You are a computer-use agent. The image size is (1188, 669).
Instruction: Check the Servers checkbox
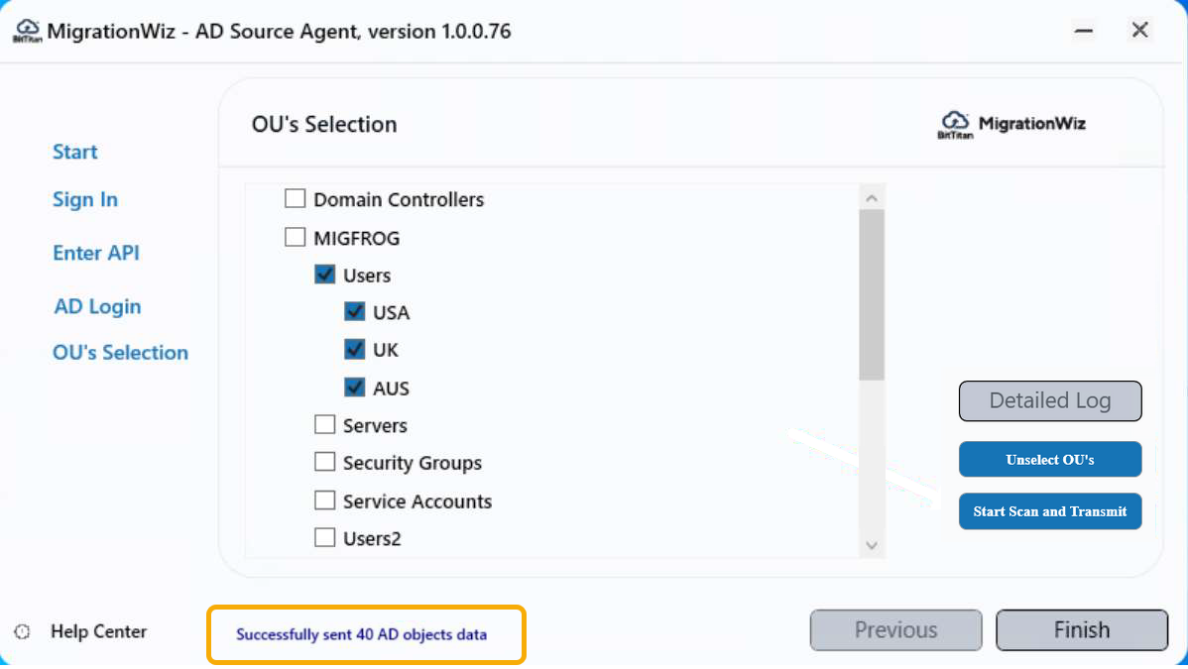tap(324, 424)
